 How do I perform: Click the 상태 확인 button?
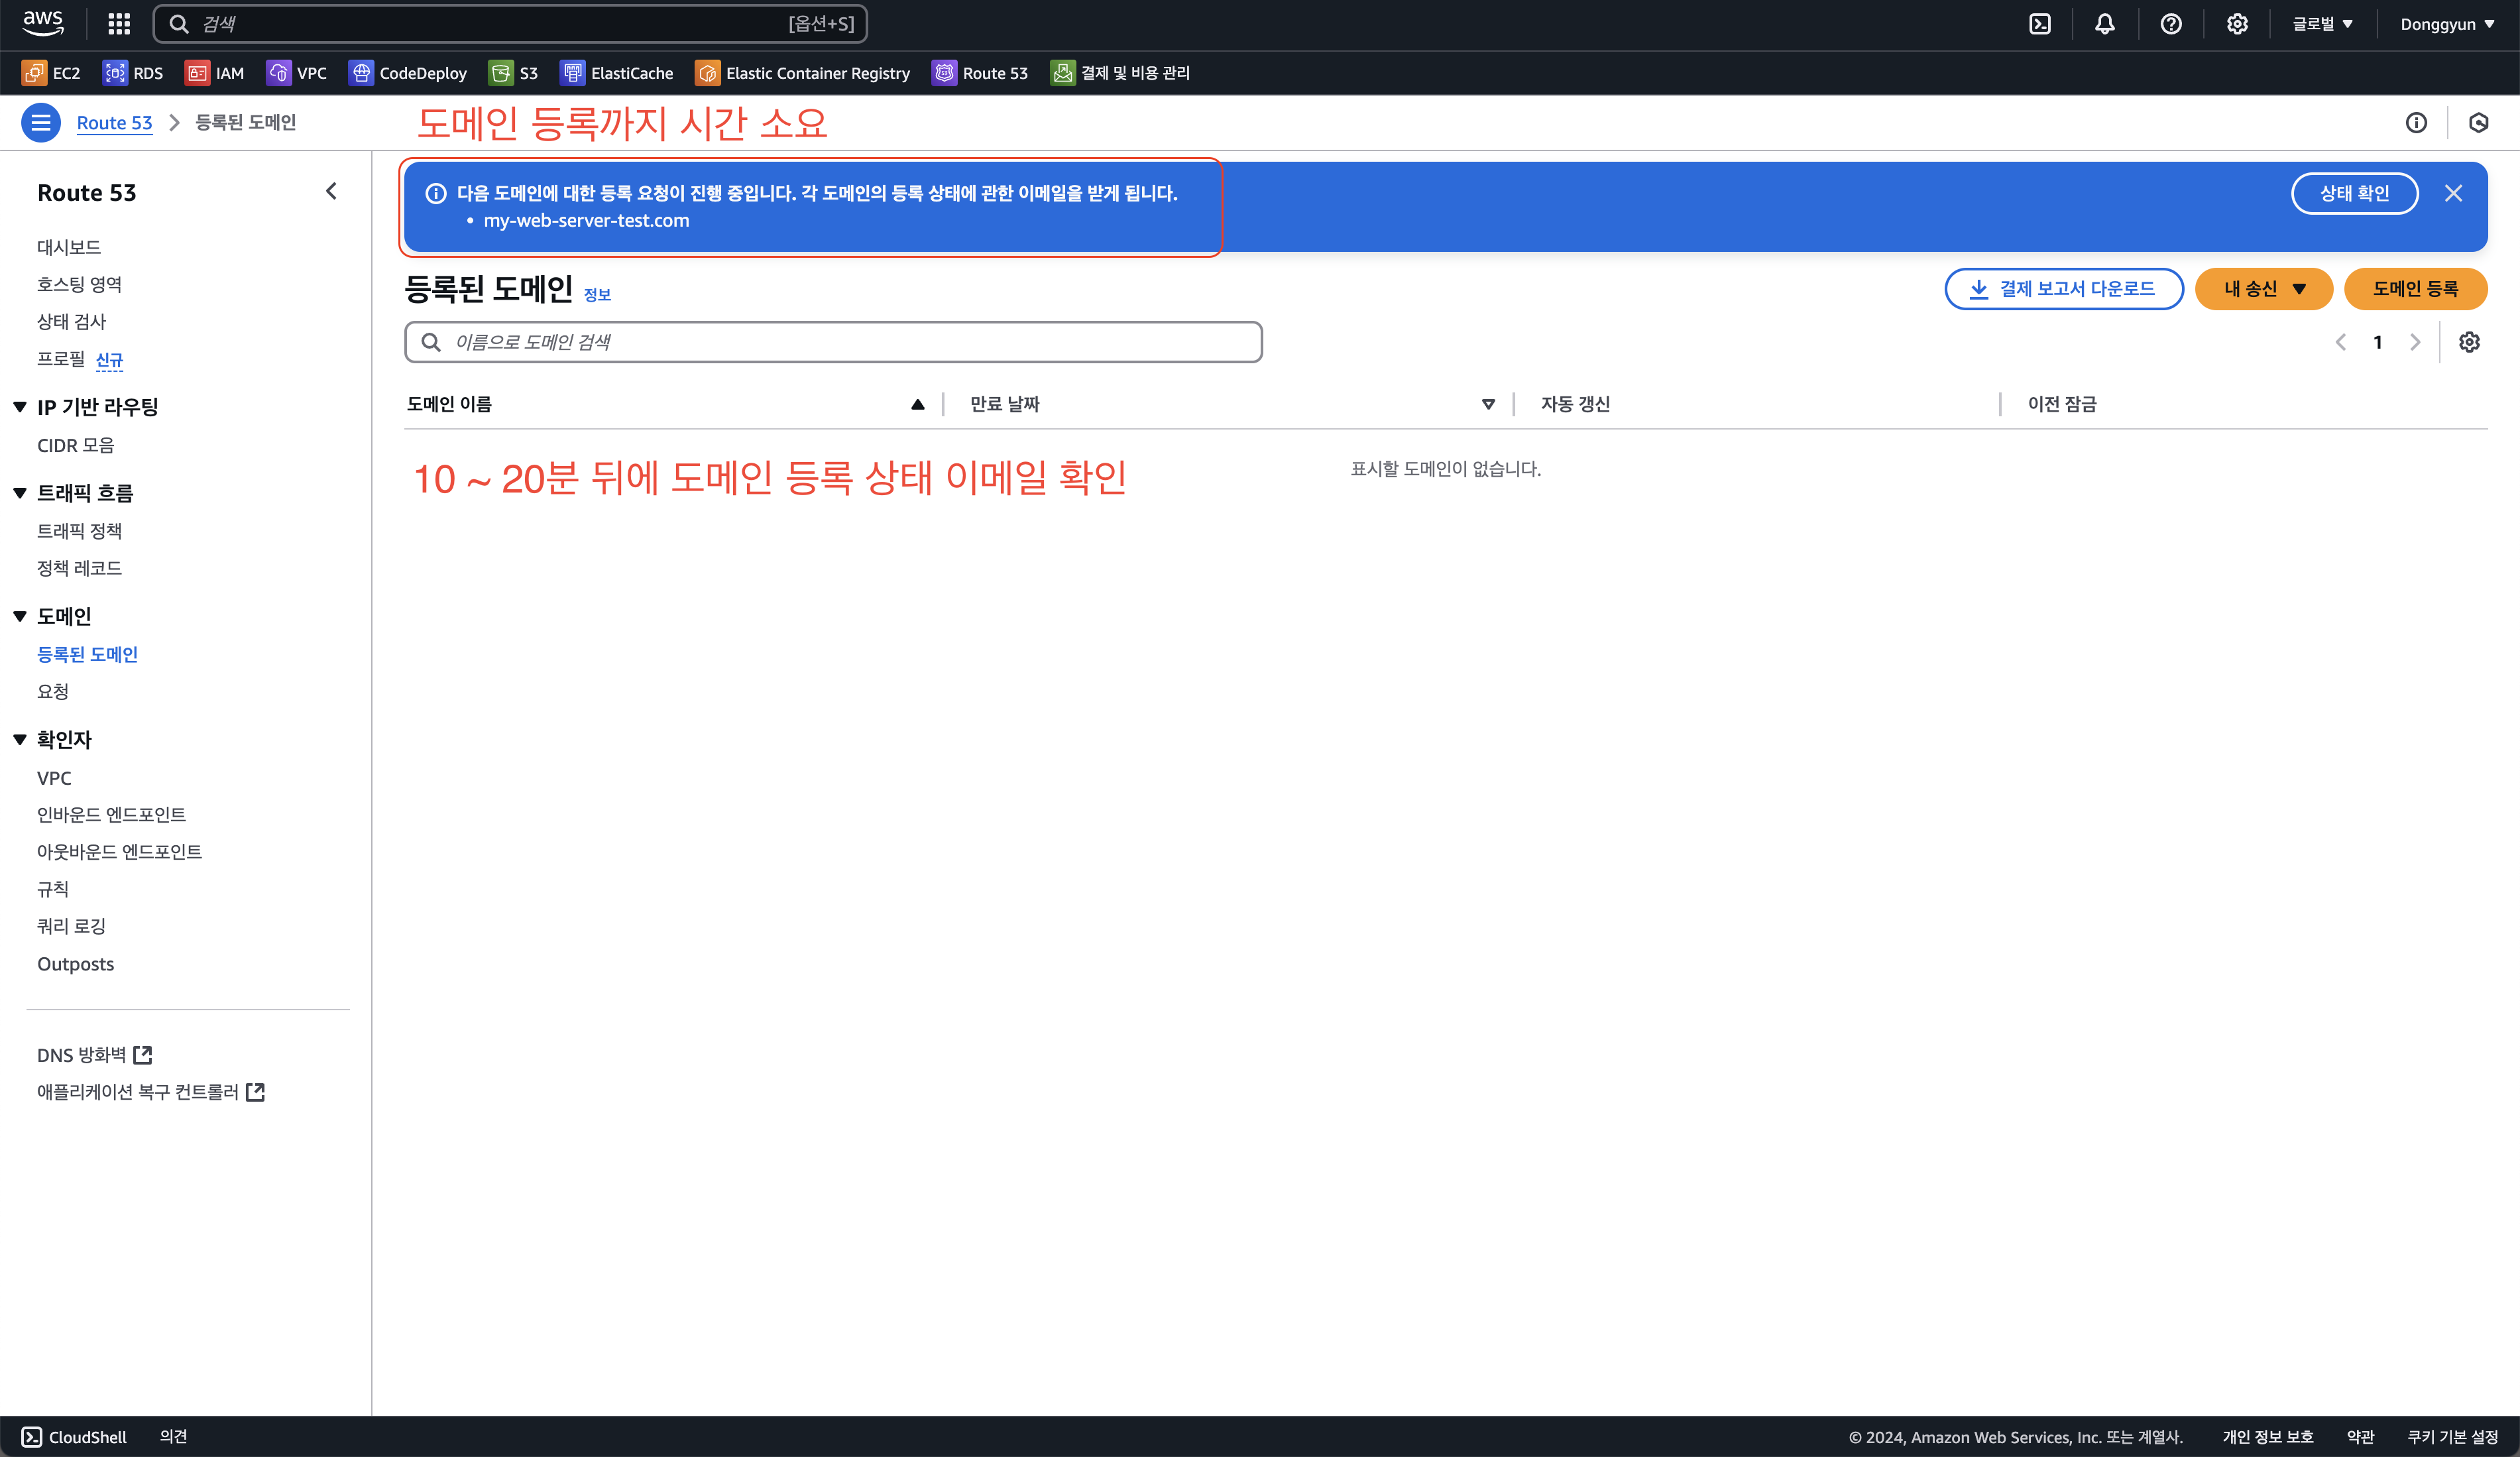(2354, 193)
